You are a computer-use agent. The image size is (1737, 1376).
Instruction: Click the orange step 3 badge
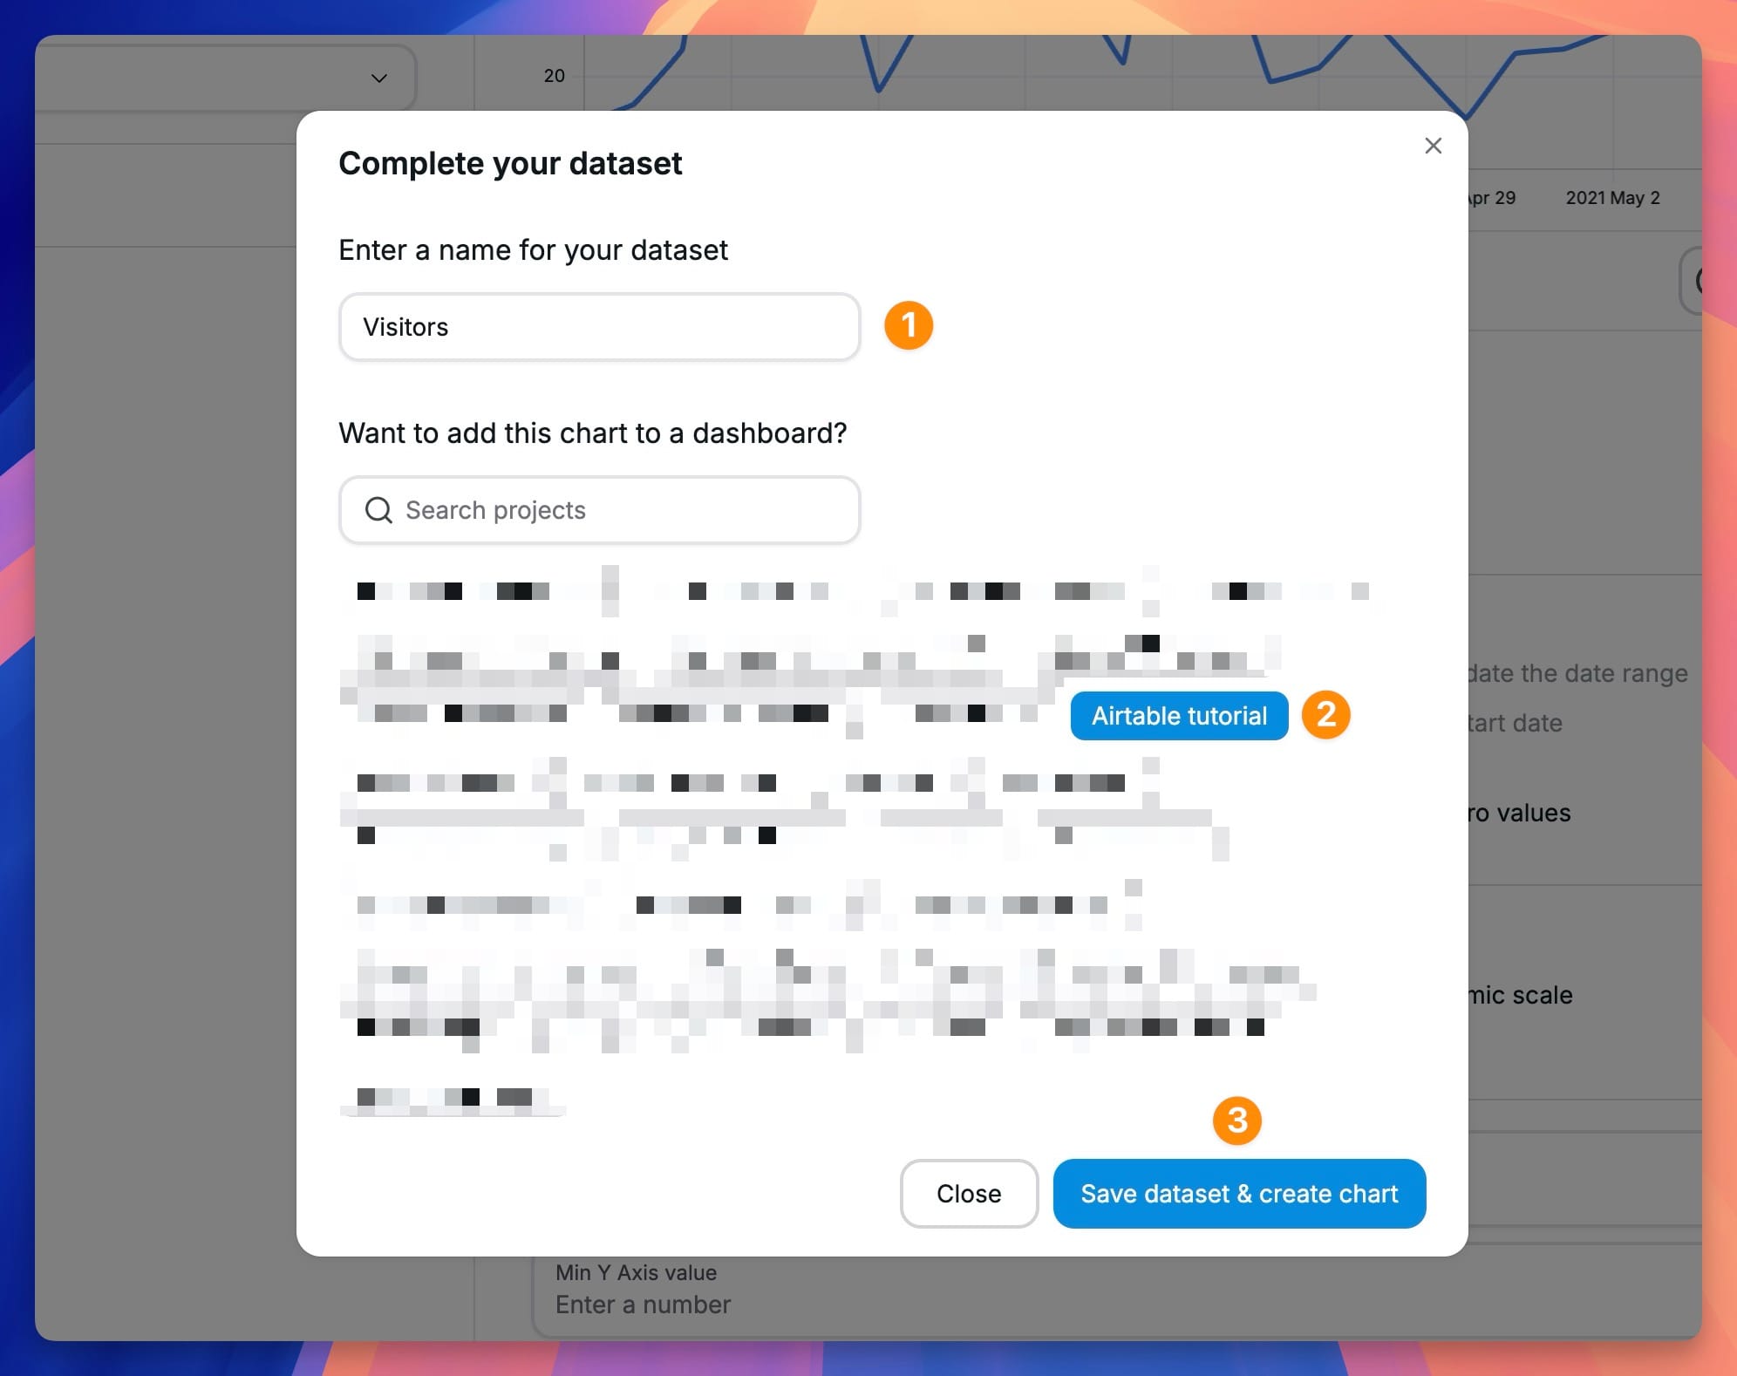[1236, 1121]
